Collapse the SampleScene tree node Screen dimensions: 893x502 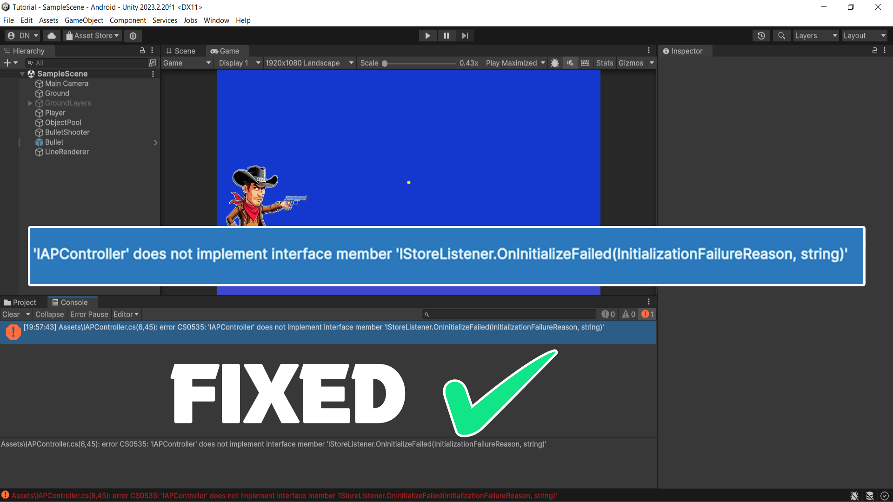(x=22, y=74)
